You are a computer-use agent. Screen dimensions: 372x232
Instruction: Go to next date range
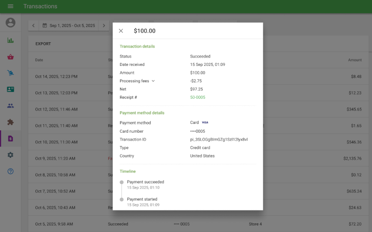click(x=104, y=26)
